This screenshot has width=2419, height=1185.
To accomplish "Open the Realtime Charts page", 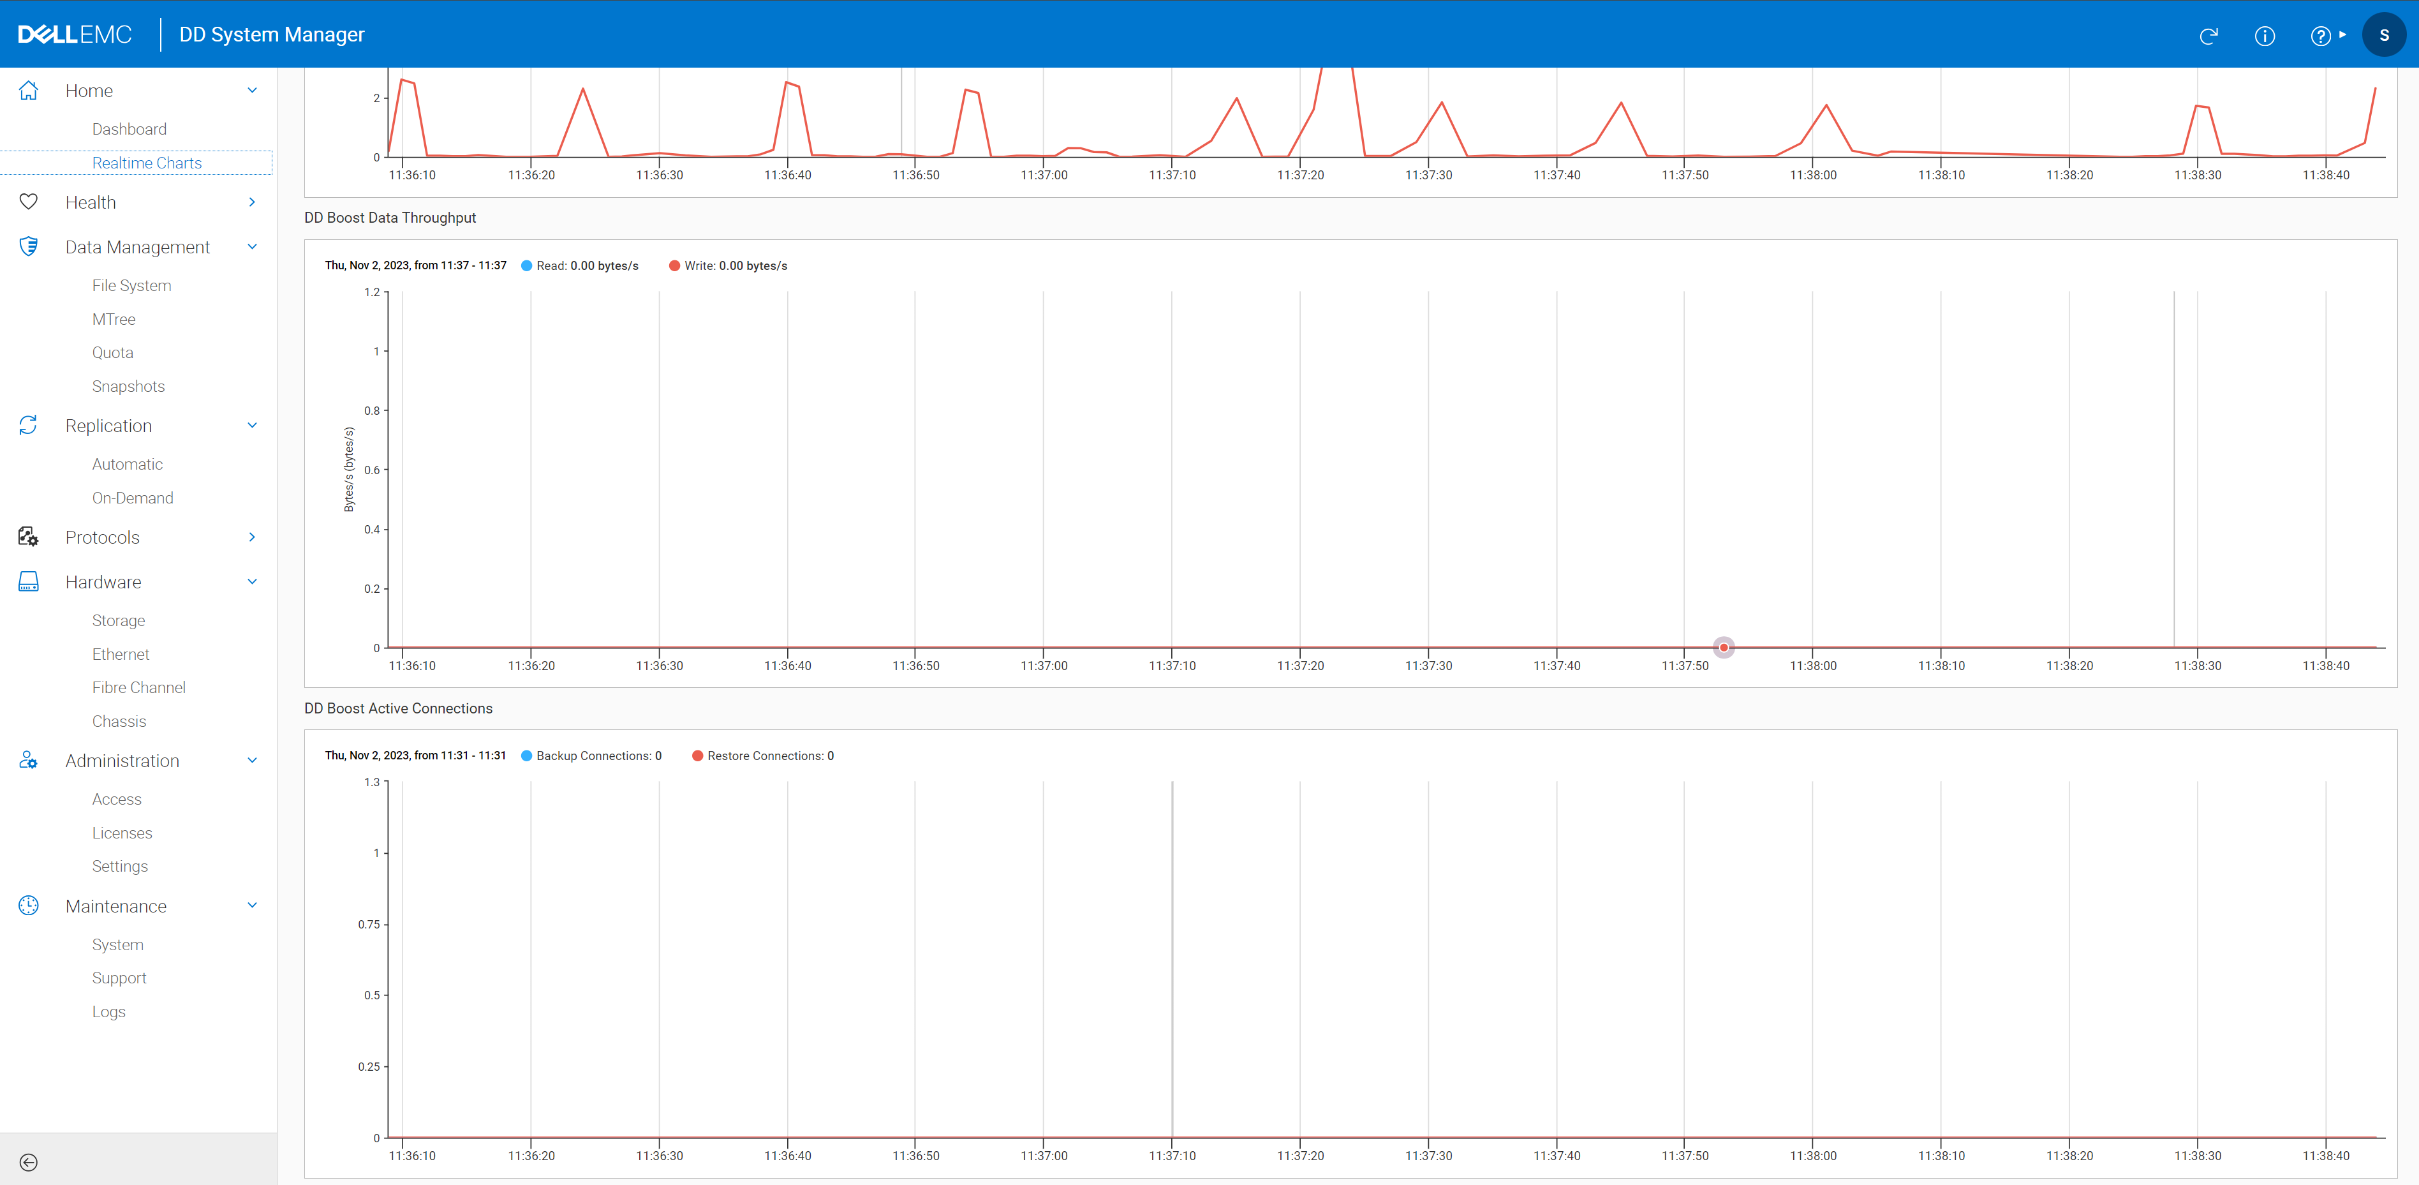I will (147, 163).
